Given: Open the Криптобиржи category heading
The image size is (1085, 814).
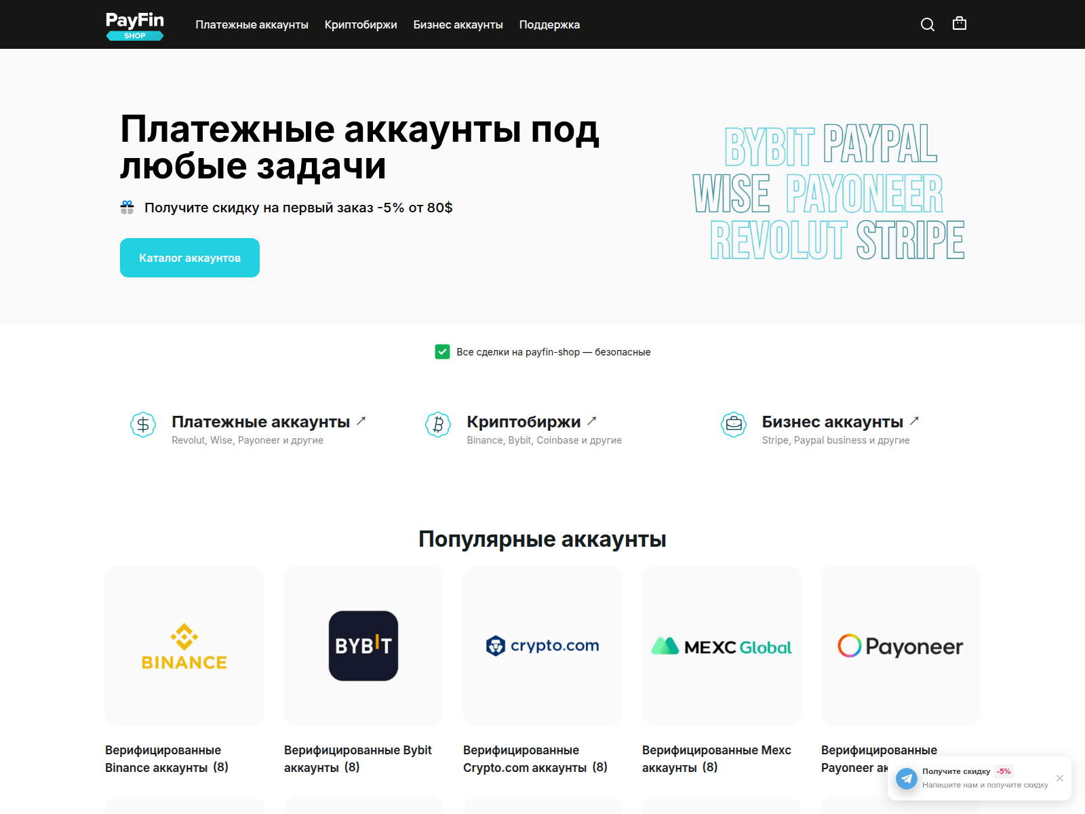Looking at the screenshot, I should click(x=524, y=422).
